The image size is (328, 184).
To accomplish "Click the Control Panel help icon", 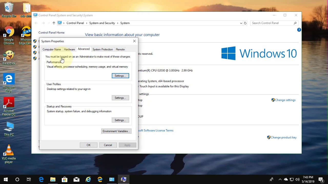I will click(x=299, y=30).
